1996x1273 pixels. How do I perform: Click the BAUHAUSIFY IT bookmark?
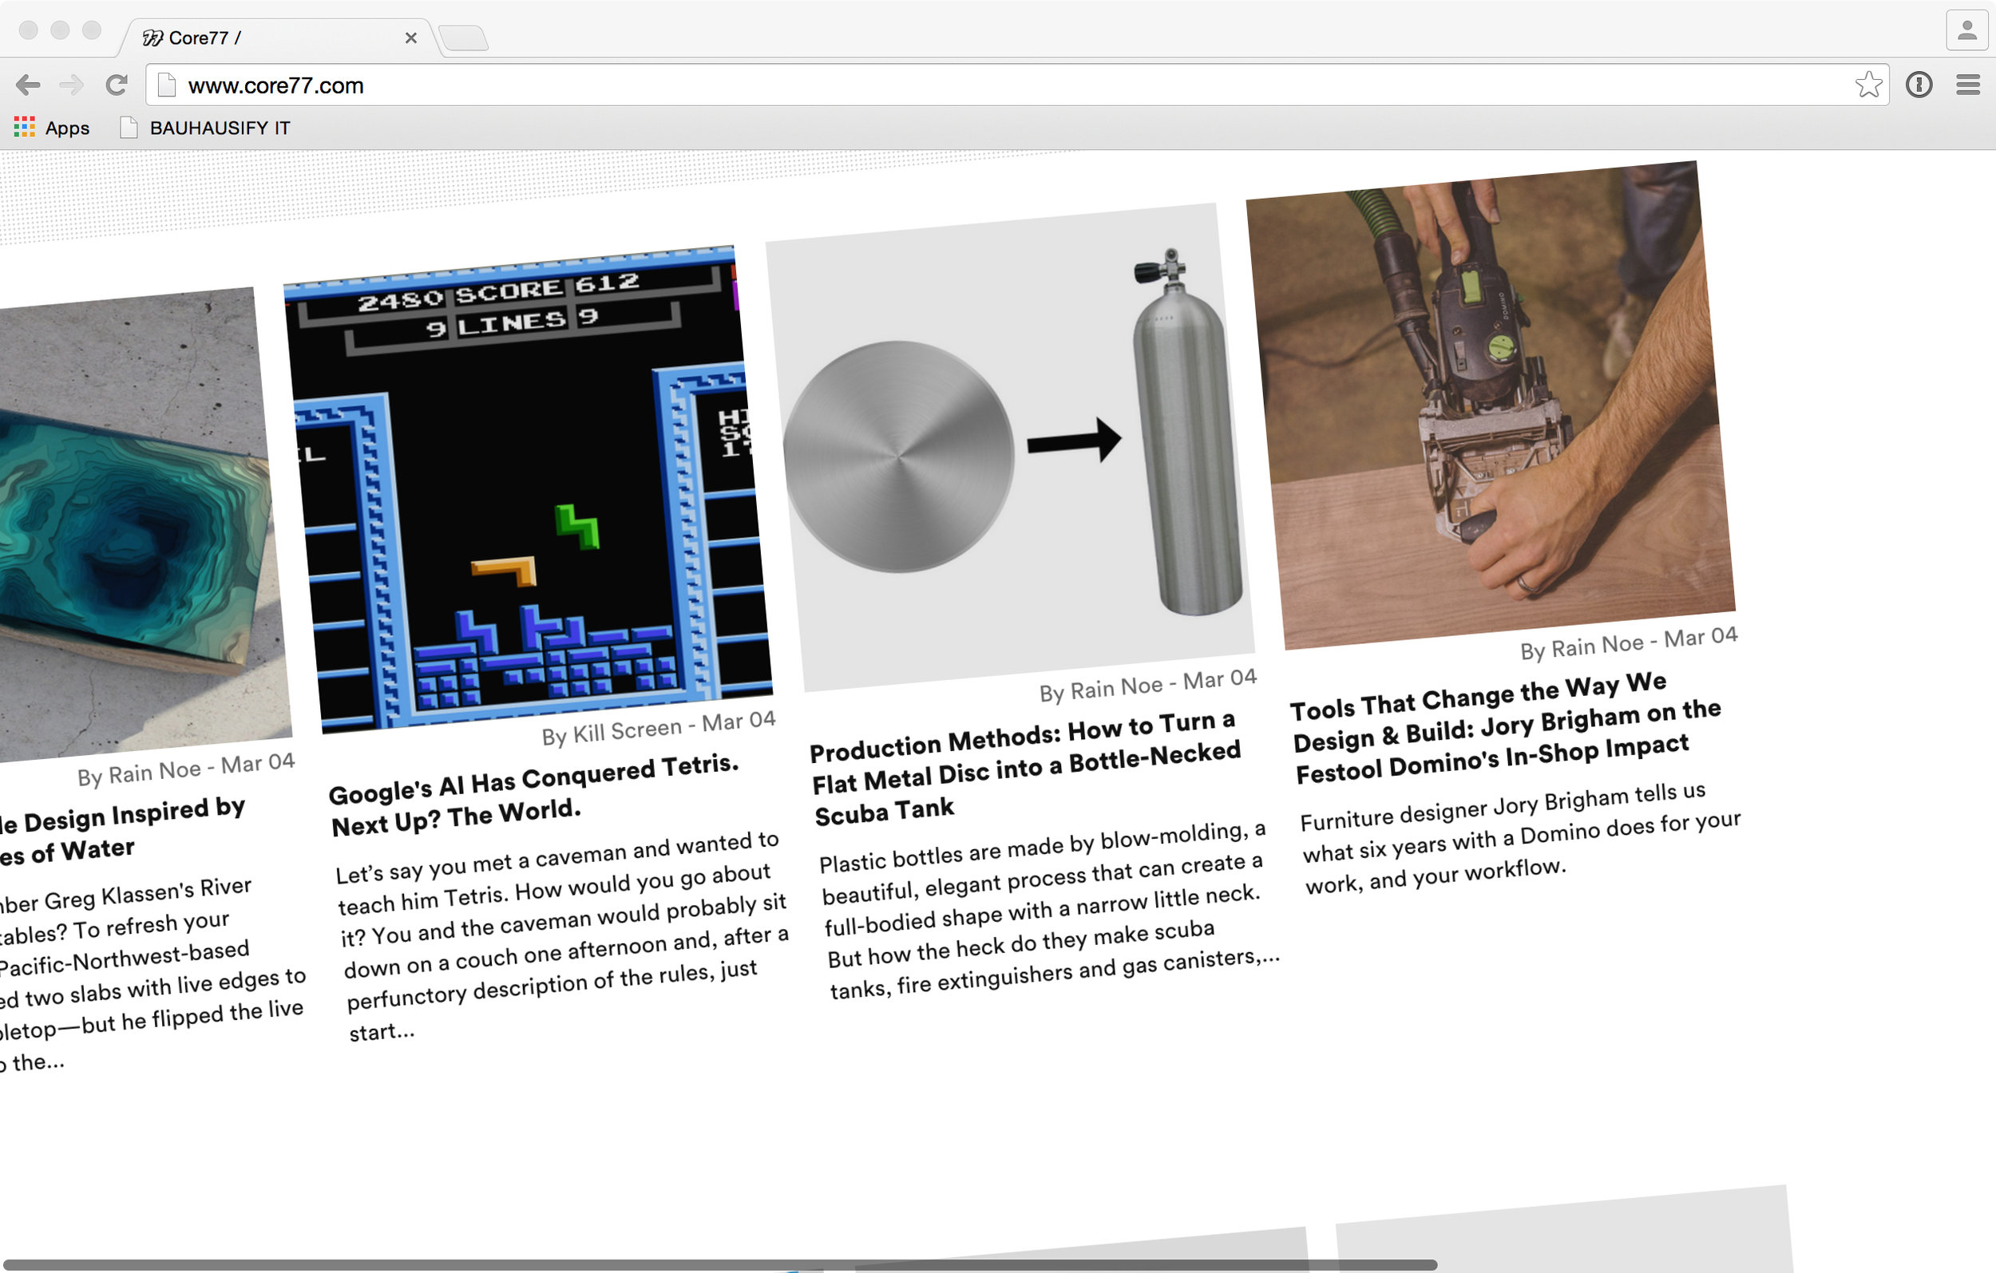click(205, 128)
